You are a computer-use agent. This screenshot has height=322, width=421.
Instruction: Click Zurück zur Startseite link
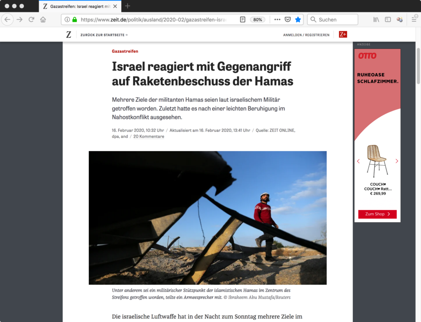tap(104, 35)
